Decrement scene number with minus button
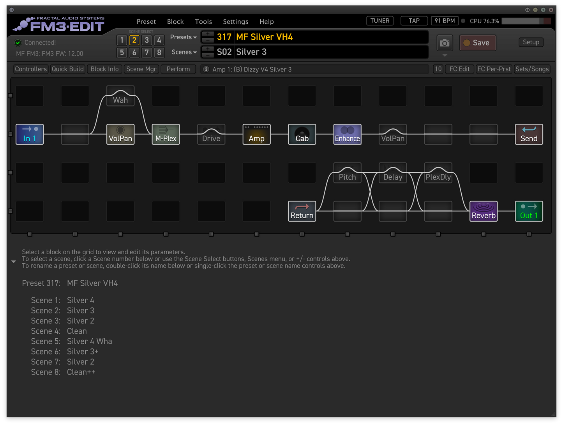 (208, 55)
